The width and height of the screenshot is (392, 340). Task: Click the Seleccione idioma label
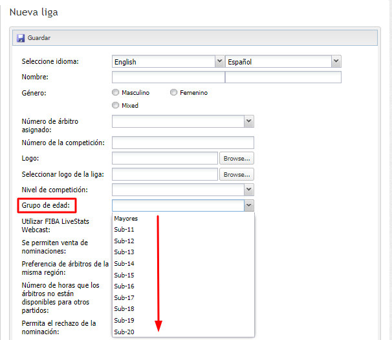point(50,61)
